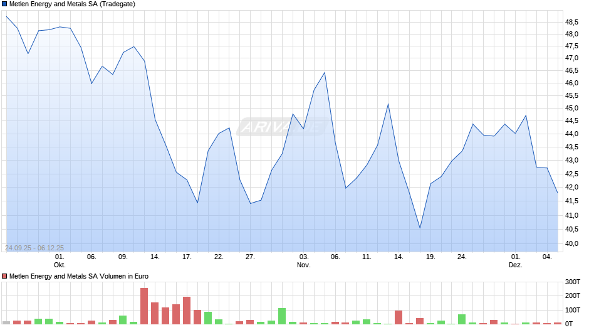The height and width of the screenshot is (330, 589).
Task: Click the '22.' October date label
Action: (219, 257)
